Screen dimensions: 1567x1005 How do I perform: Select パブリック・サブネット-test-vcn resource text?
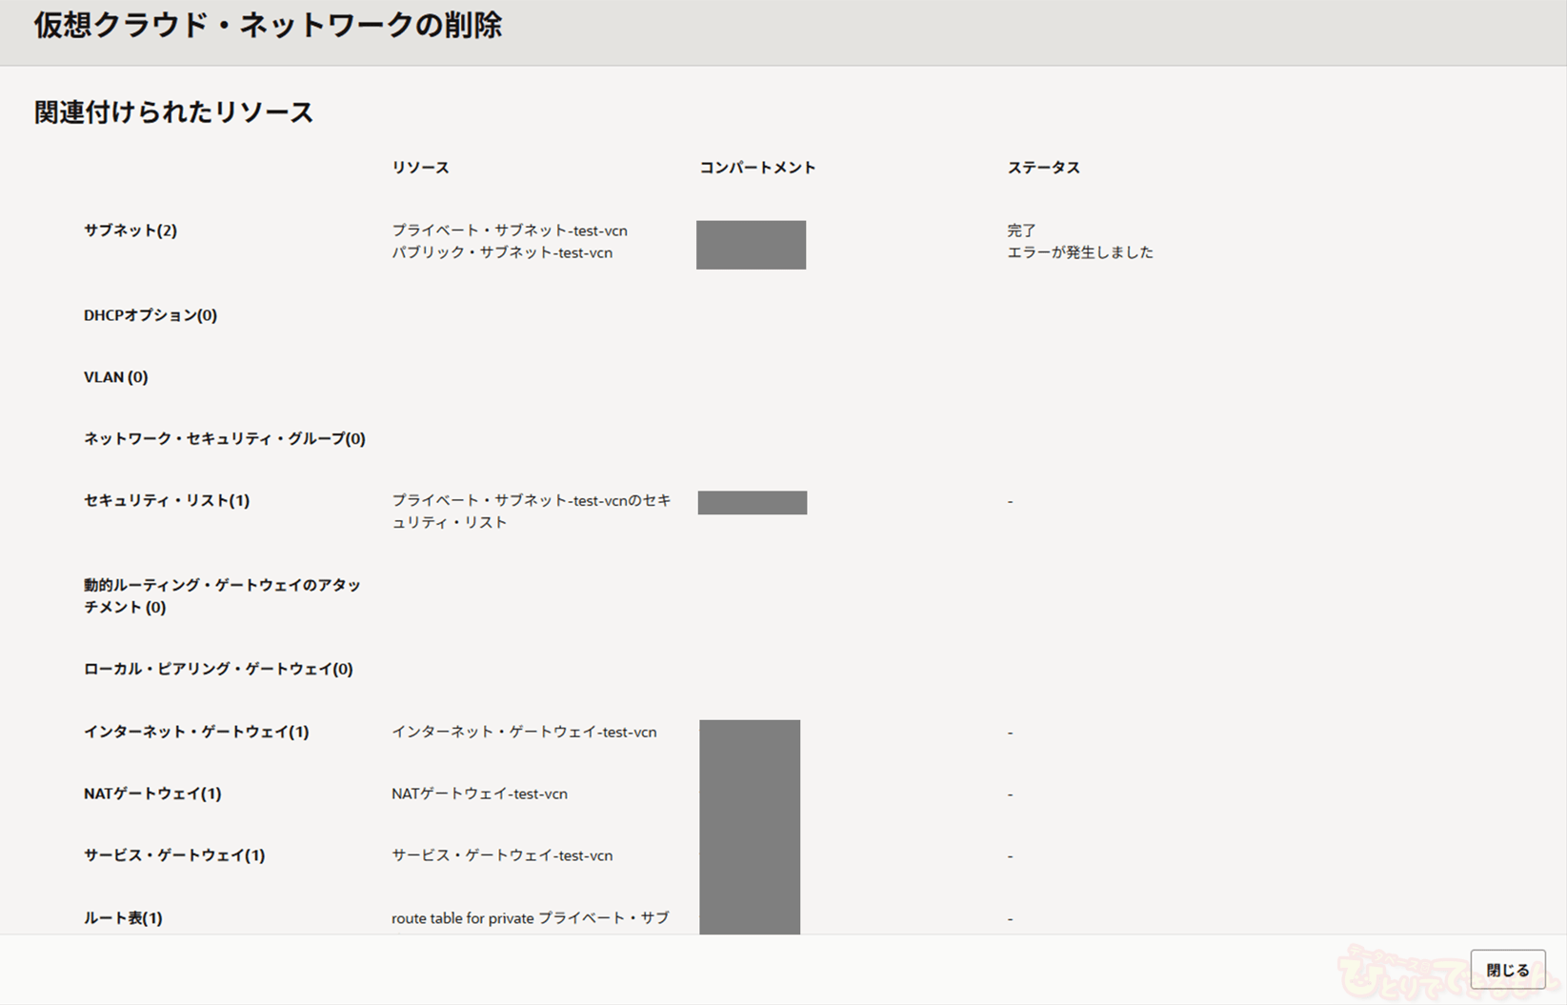coord(501,252)
